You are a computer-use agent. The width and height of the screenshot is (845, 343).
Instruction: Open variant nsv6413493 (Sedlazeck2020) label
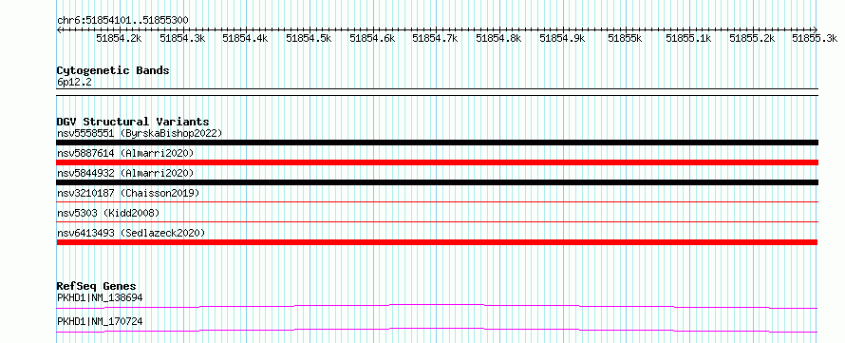click(x=131, y=233)
